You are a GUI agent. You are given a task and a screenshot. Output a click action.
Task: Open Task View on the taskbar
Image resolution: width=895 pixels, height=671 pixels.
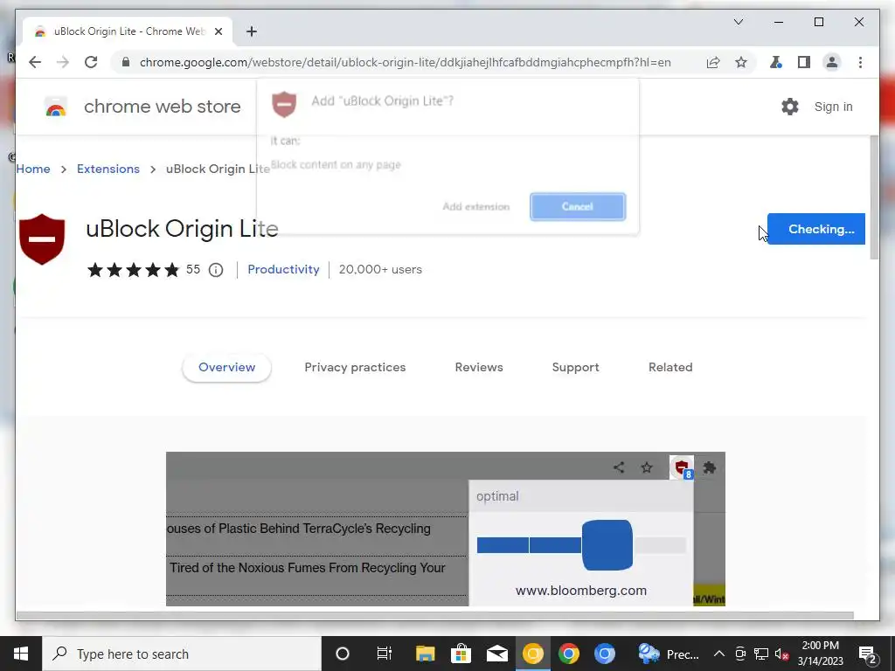pos(385,654)
